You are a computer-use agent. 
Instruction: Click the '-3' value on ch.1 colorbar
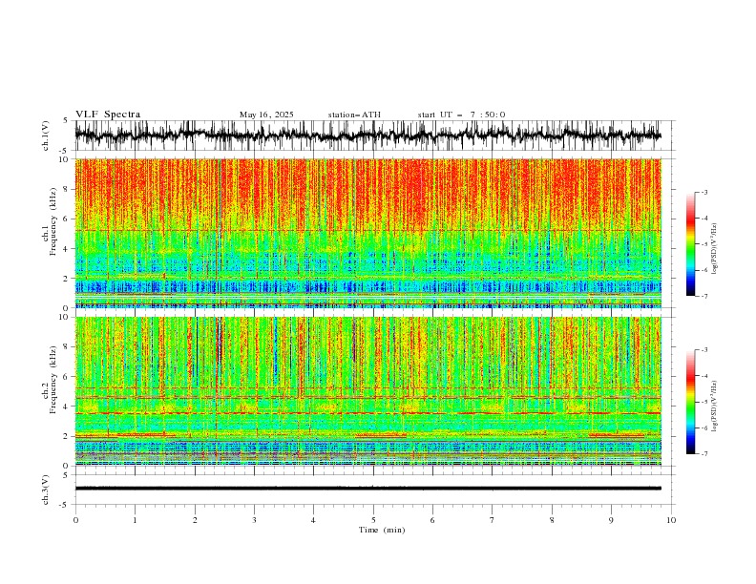pos(703,192)
